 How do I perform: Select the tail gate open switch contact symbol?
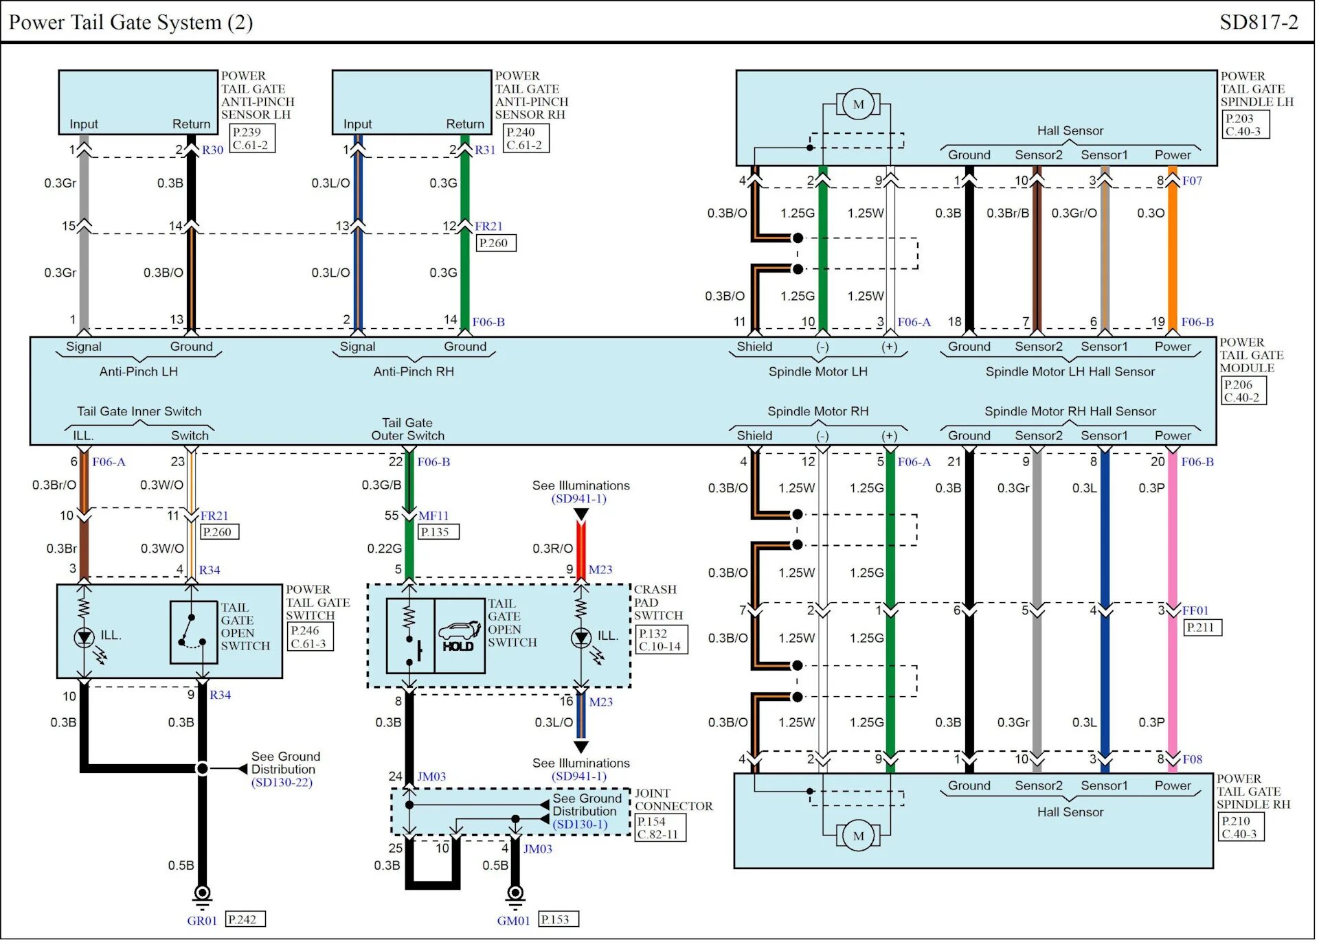point(193,632)
